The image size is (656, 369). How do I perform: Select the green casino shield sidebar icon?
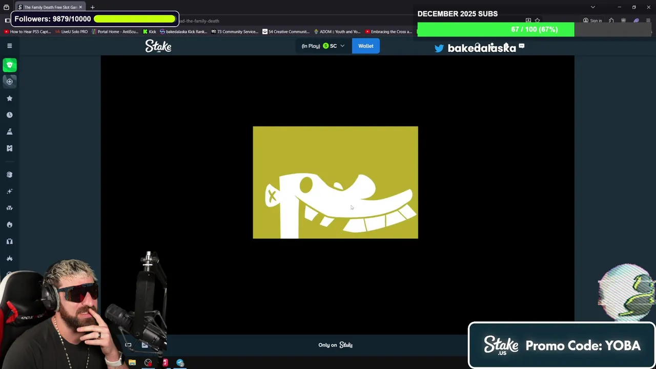9,65
